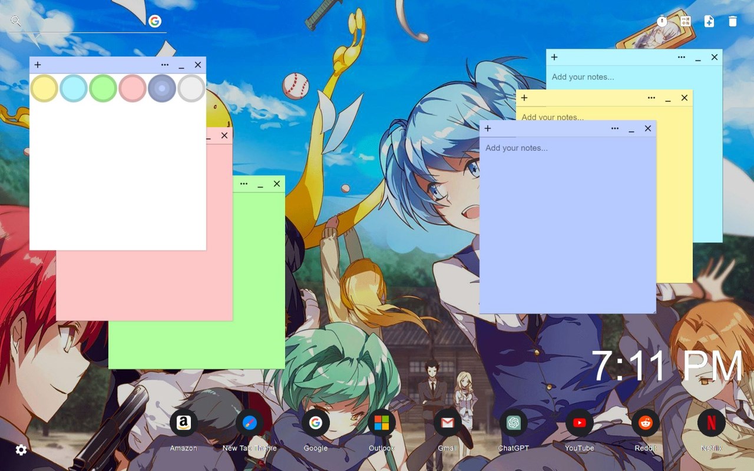Image resolution: width=754 pixels, height=471 pixels.
Task: Choose search engine via the Google logo
Action: (155, 21)
